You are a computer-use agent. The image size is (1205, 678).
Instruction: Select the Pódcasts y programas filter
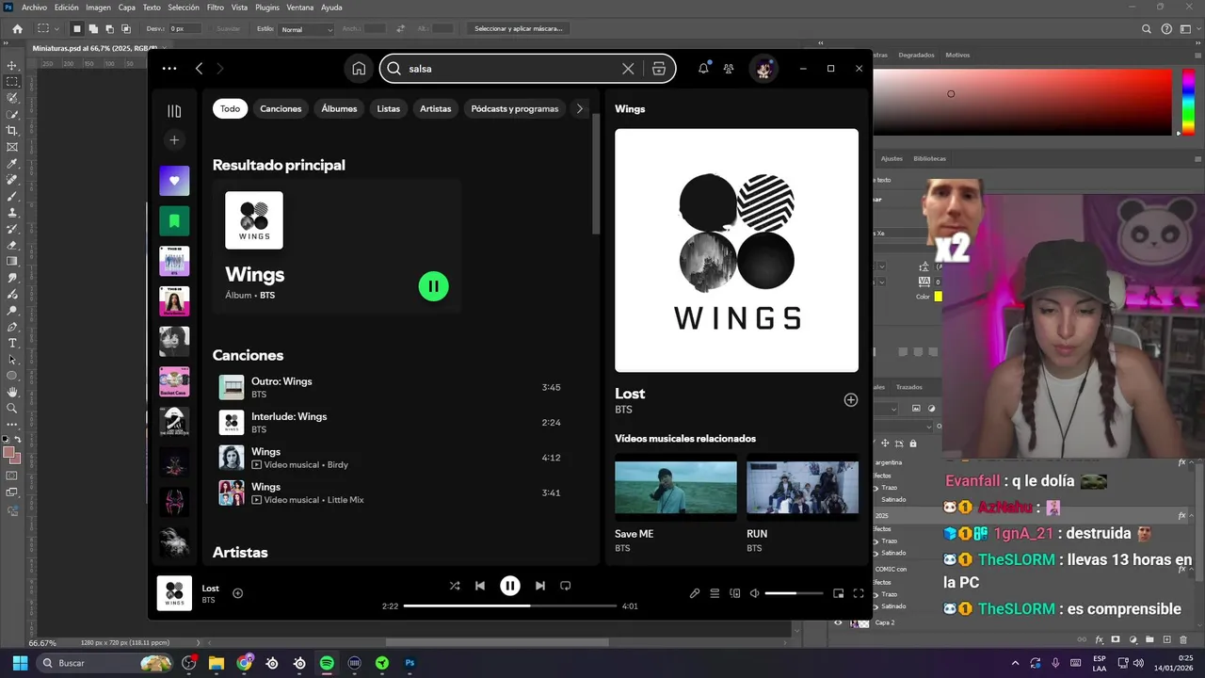pos(515,108)
